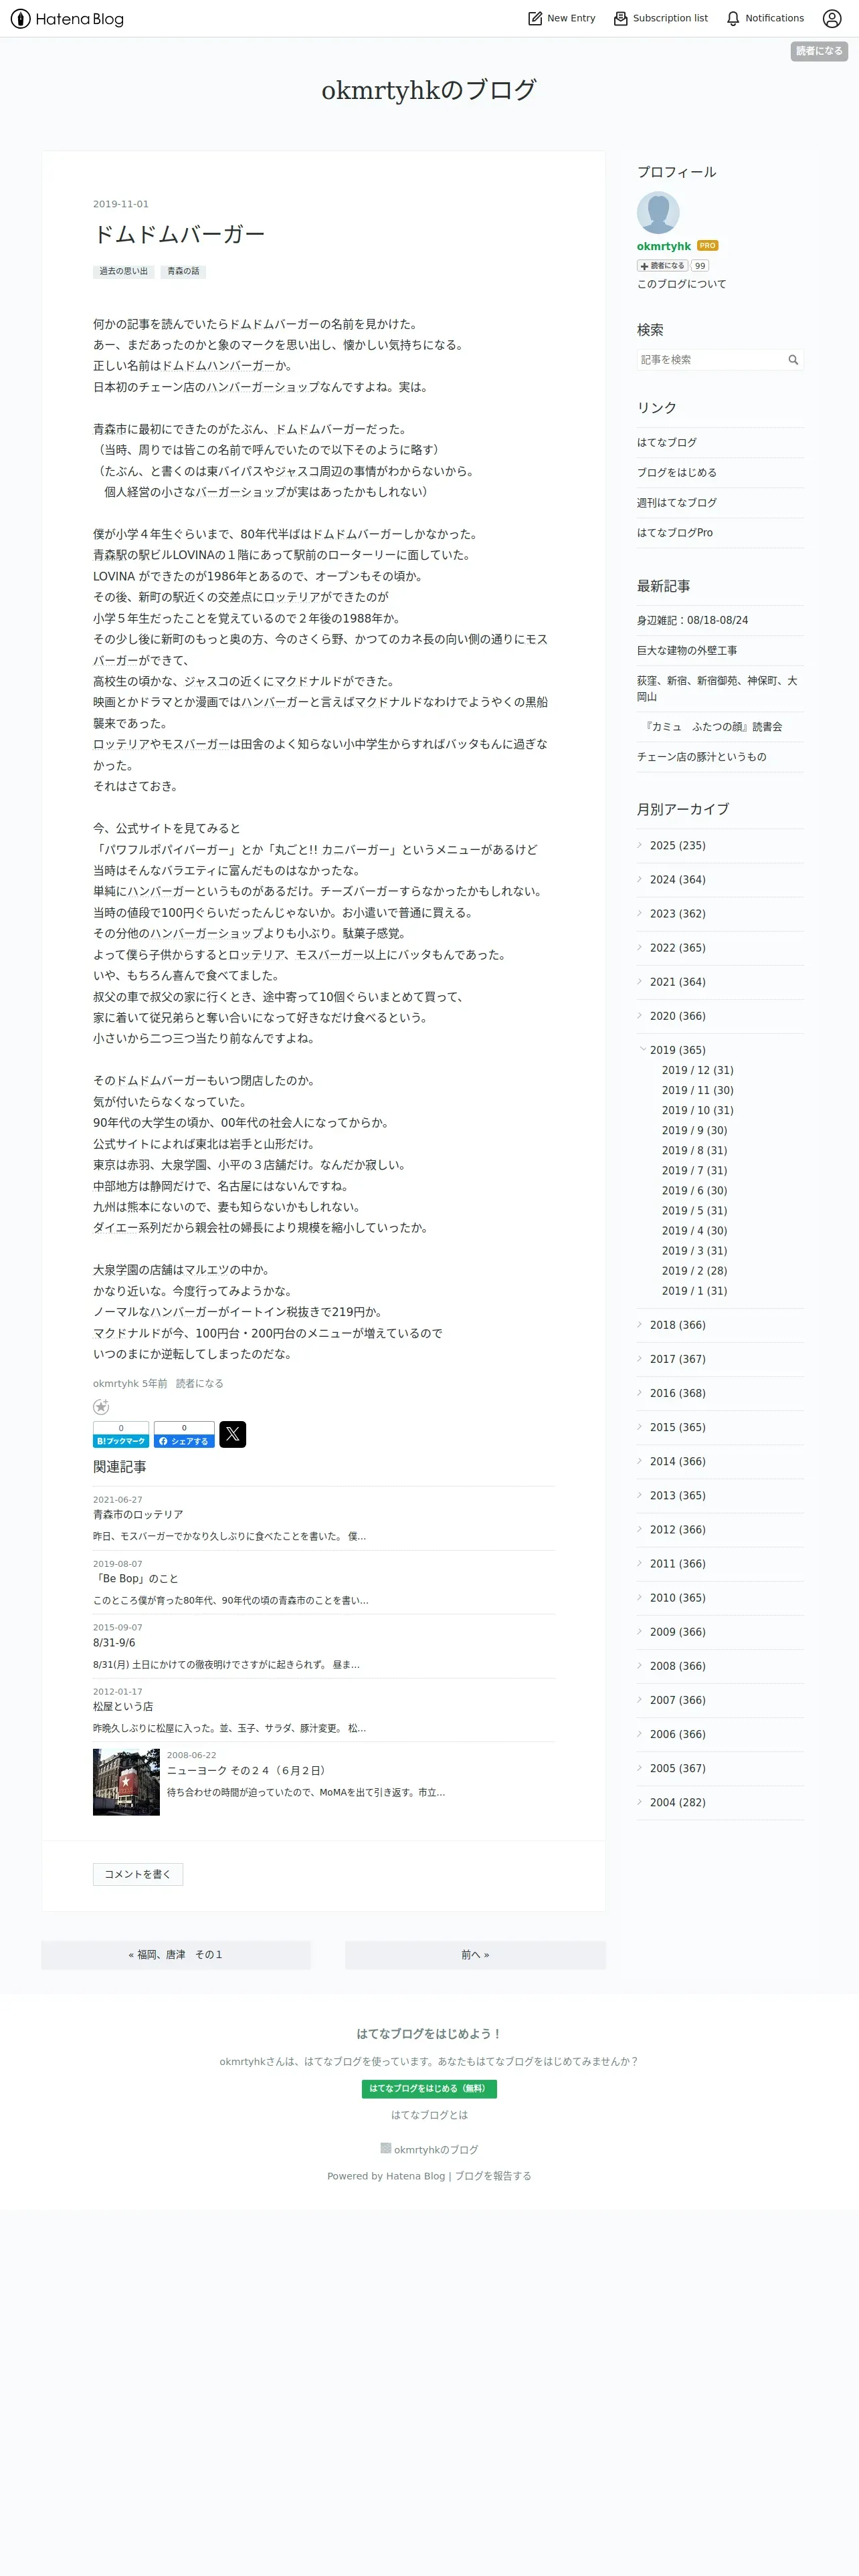Open recent post チェーン店の豚汁というもの
859x2576 pixels.
[702, 756]
